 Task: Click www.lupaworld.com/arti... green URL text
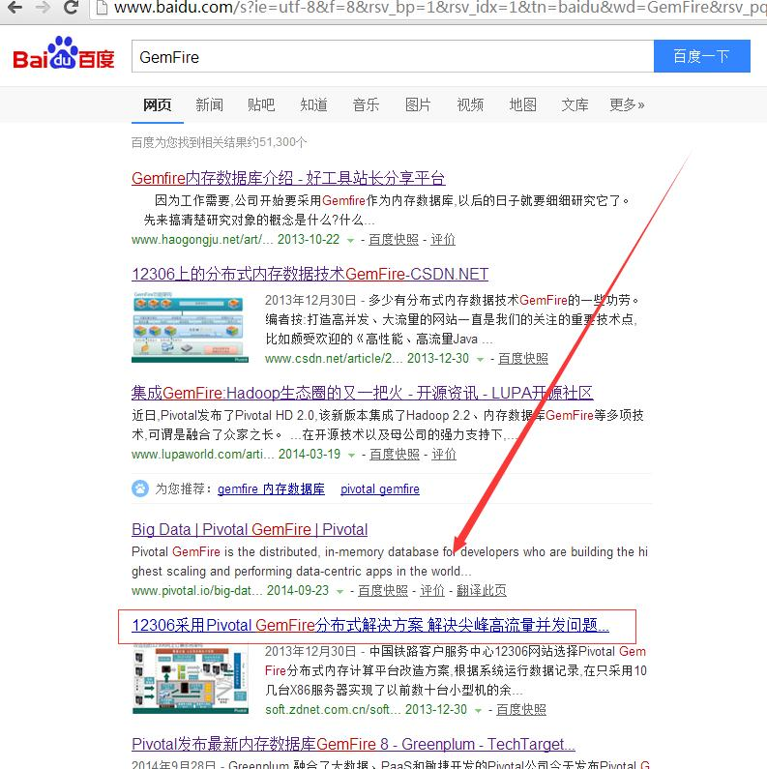tap(202, 454)
